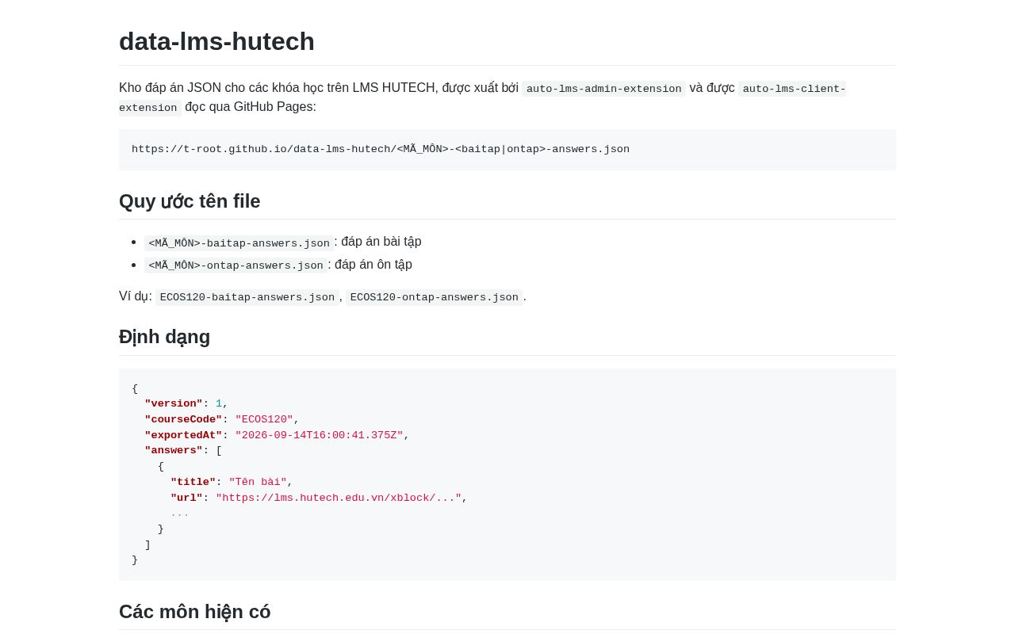
Task: Click the text "đáp án ôn tập"
Action: pos(373,265)
